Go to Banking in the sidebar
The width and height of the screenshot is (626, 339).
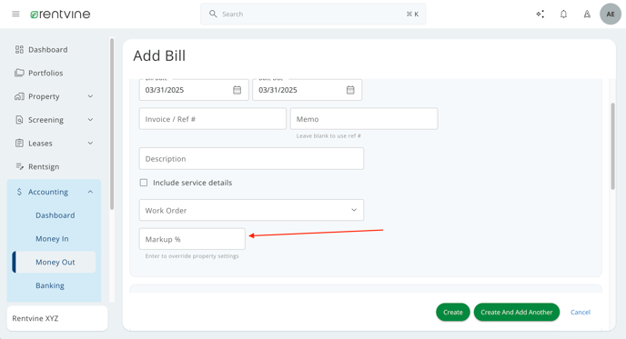pos(50,285)
